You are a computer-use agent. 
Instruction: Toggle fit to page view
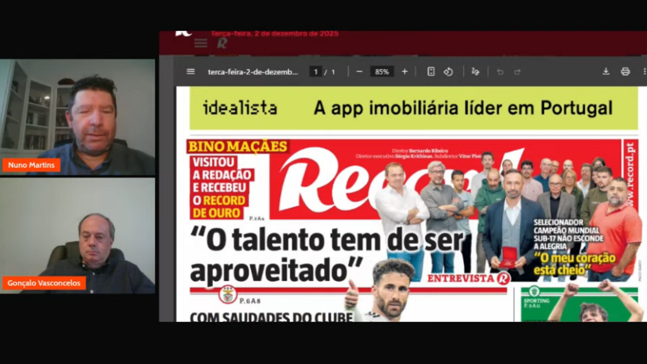pos(431,72)
